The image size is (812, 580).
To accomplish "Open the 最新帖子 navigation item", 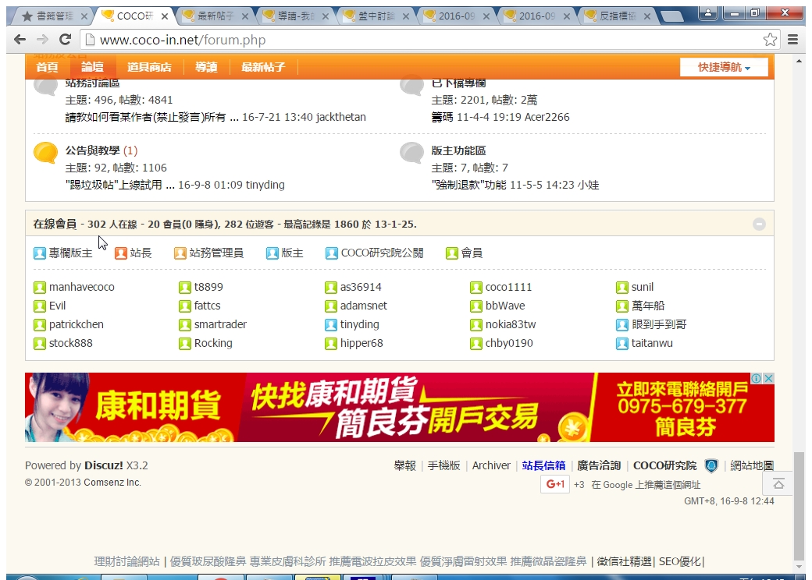I will tap(263, 67).
